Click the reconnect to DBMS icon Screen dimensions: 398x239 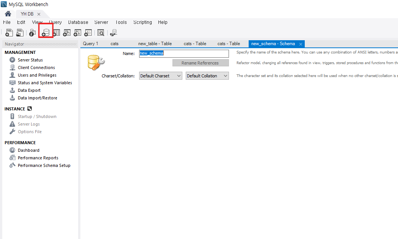pyautogui.click(x=113, y=33)
